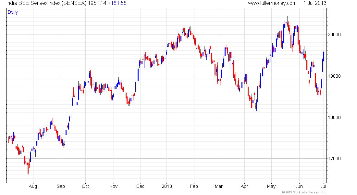Image resolution: width=357 pixels, height=195 pixels.
Task: Click the date '1 Jul 2013'
Action: [315, 3]
